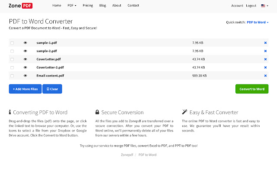277x173 pixels.
Task: Expand the Quick switch PDF to Word dropdown
Action: 257,22
